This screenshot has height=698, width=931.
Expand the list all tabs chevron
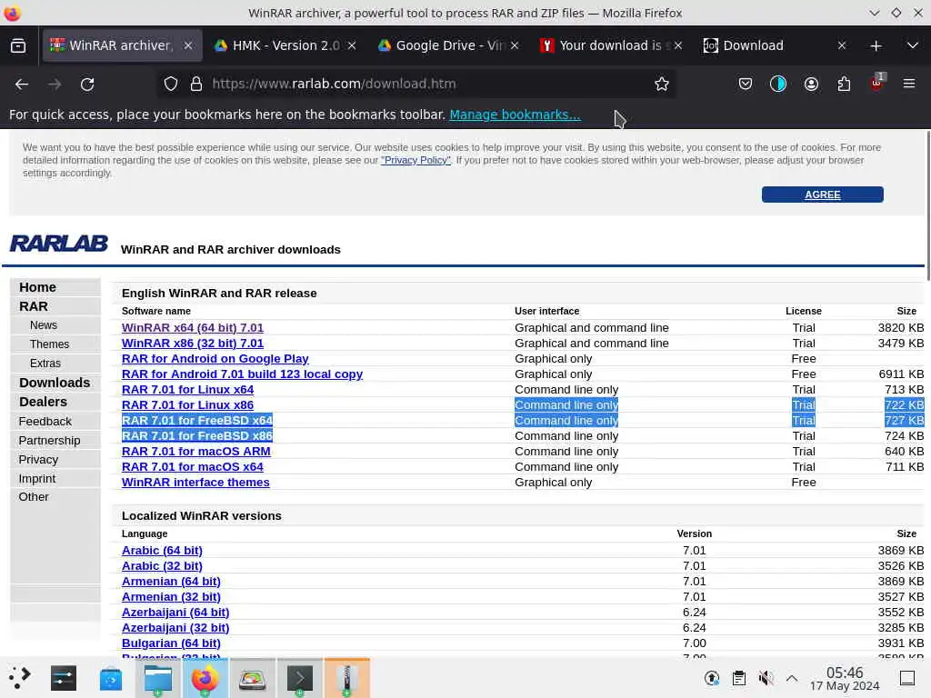coord(913,45)
